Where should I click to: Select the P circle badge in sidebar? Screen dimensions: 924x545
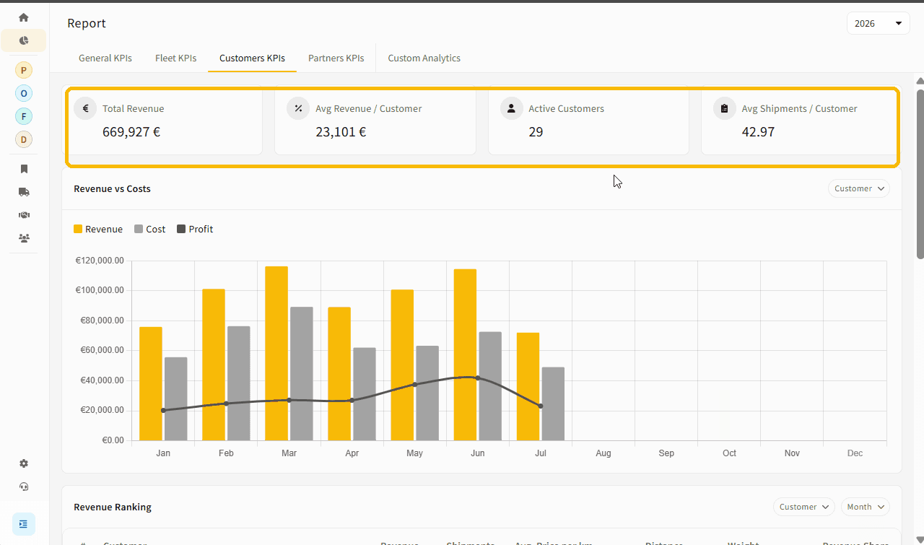tap(24, 70)
